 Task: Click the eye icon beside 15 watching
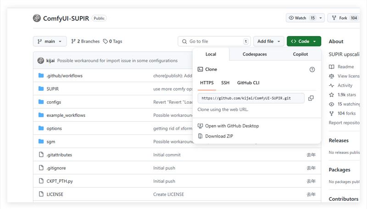(331, 104)
